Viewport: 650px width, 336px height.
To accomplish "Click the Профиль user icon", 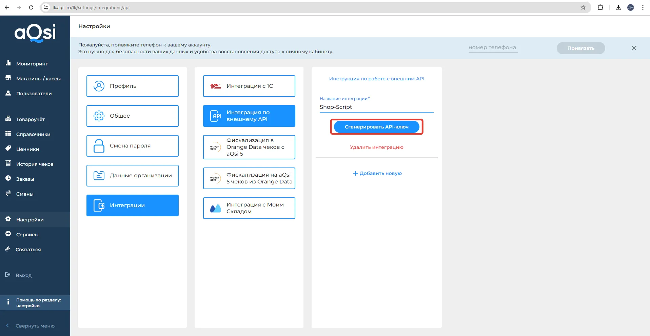I will 99,86.
